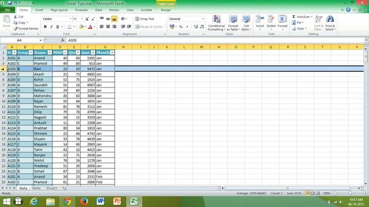
Task: Open the Borders dropdown arrow
Action: (74, 27)
